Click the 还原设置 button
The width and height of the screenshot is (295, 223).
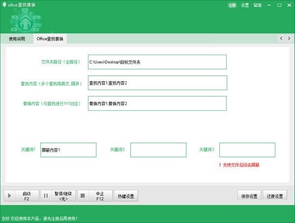[275, 196]
